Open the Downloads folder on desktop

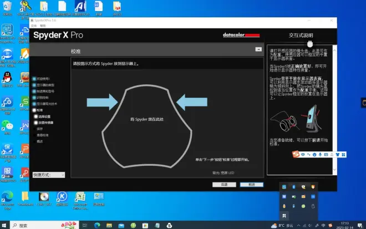click(x=25, y=199)
